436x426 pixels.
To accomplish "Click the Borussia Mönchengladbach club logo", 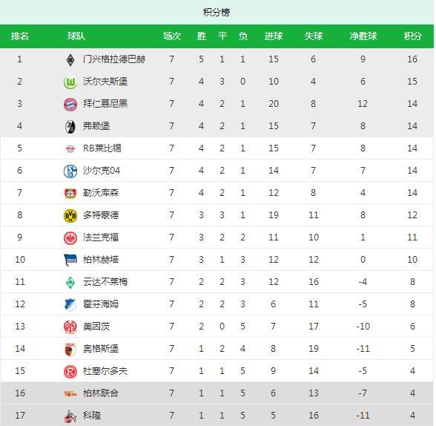I will click(70, 59).
